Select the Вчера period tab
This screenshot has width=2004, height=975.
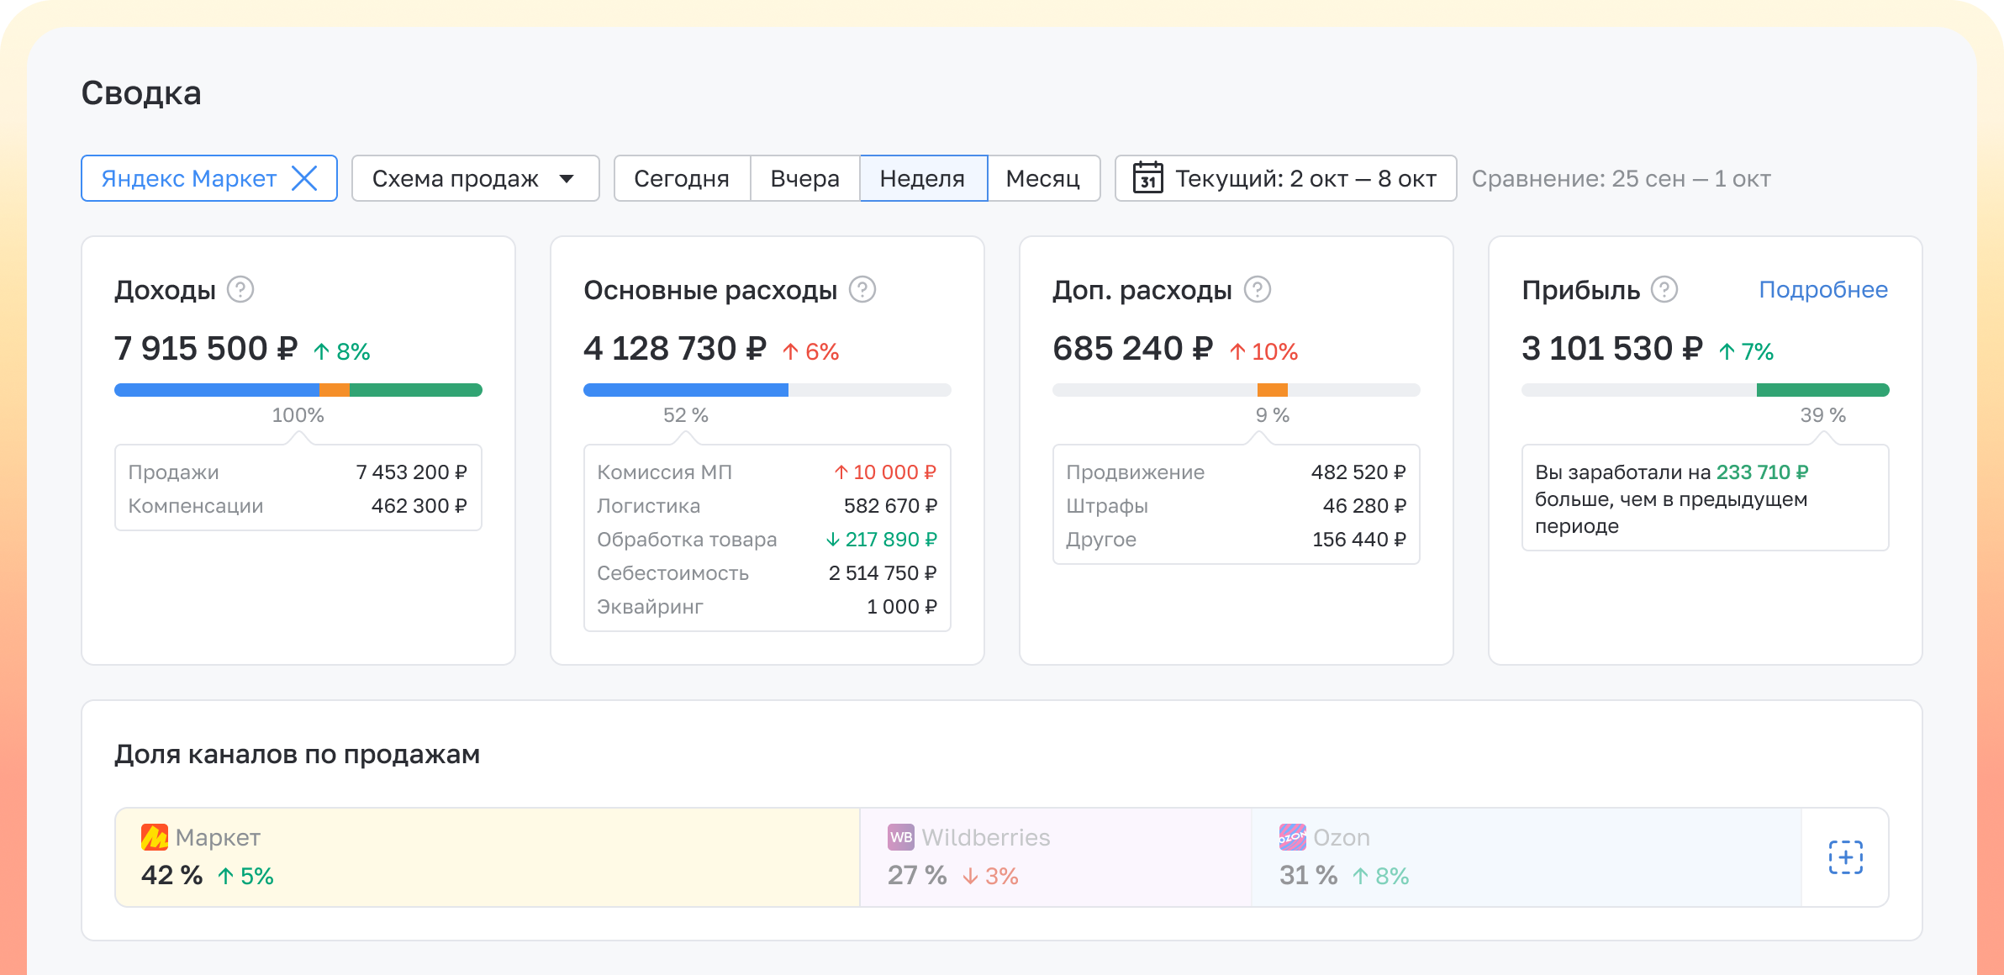click(804, 178)
